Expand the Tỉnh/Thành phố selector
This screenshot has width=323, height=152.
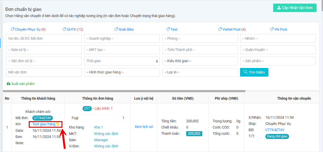click(x=200, y=50)
